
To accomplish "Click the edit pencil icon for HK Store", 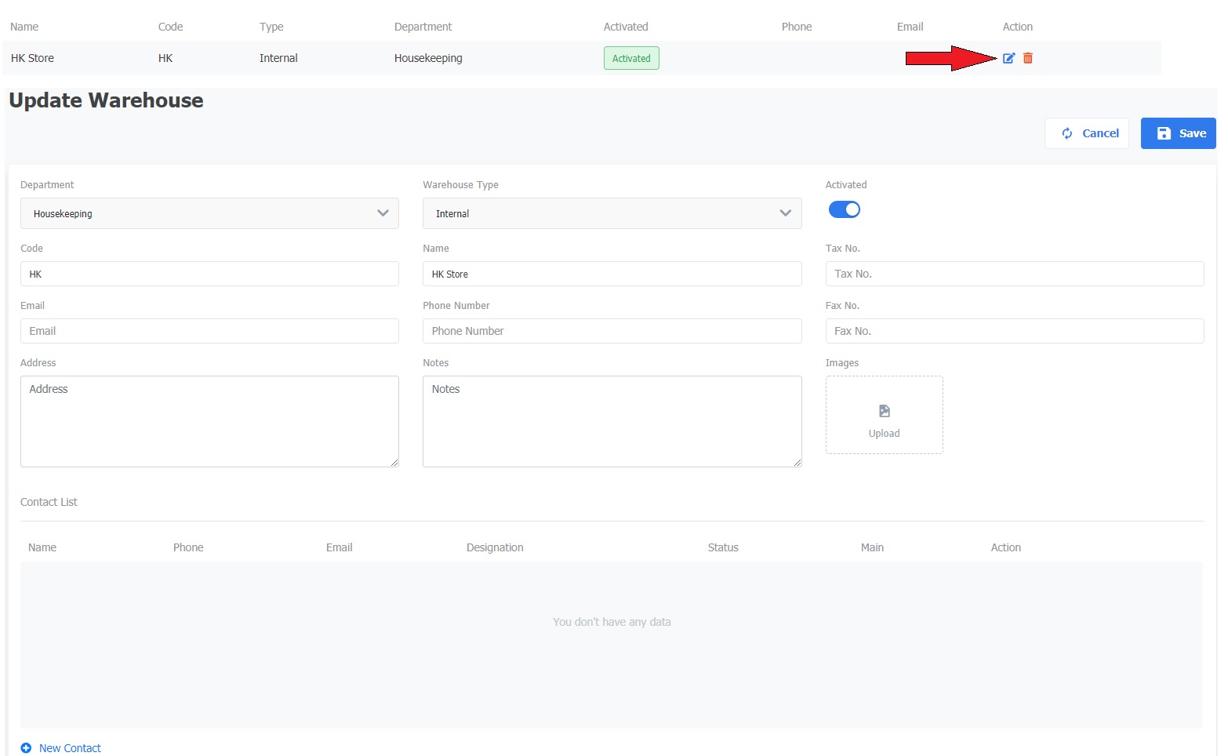I will click(x=1008, y=58).
